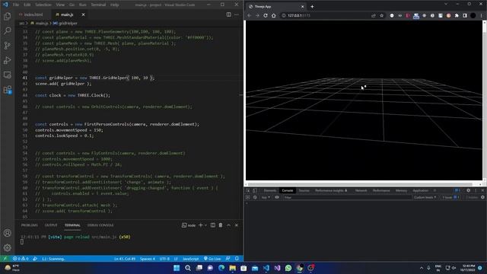Open Chrome three-dot menu

482,15
